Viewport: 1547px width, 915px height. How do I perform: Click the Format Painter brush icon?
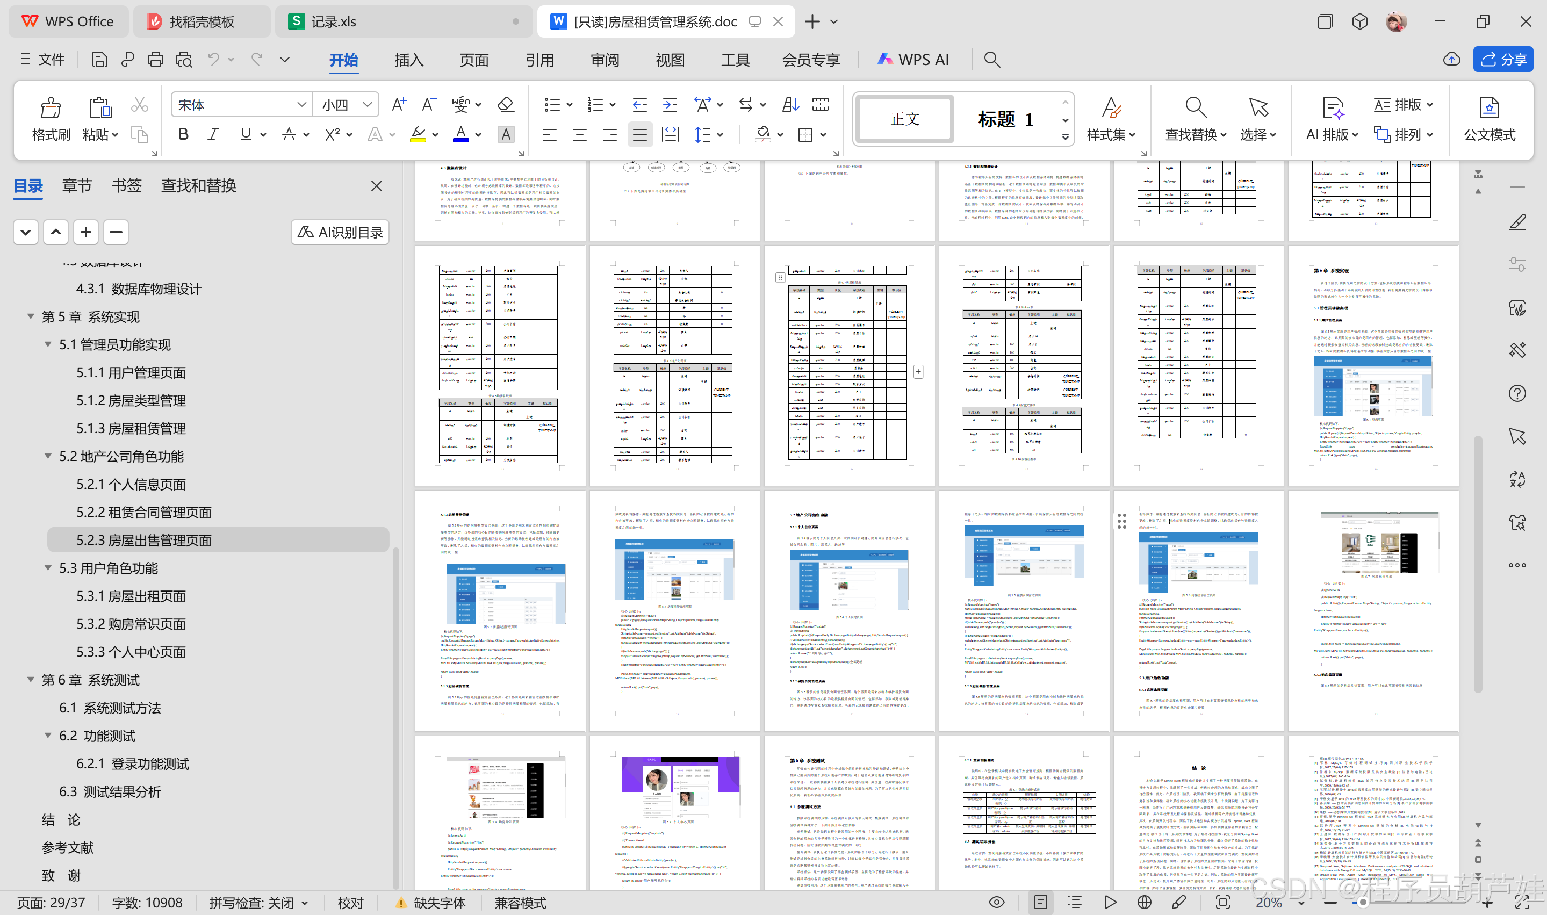(x=51, y=109)
